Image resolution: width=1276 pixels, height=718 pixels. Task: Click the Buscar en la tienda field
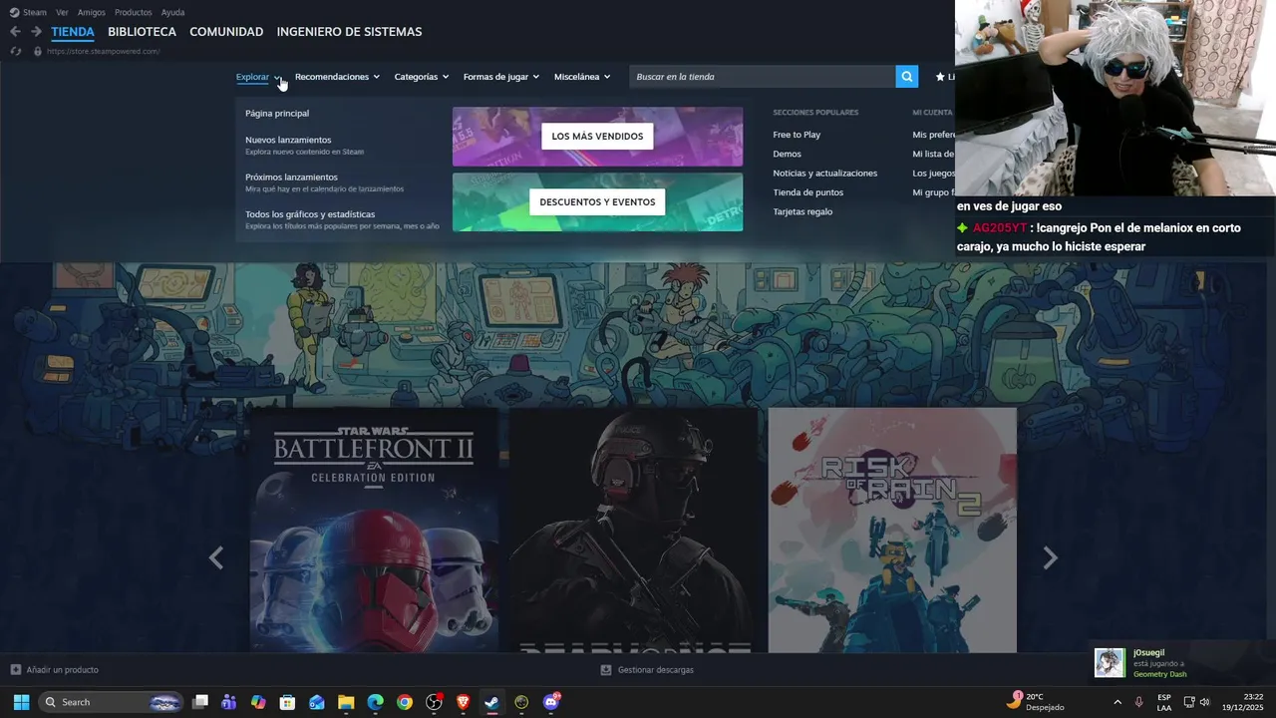(x=763, y=77)
